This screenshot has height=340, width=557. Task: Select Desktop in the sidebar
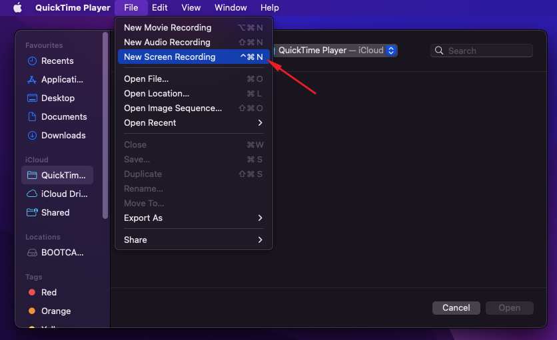[x=57, y=98]
